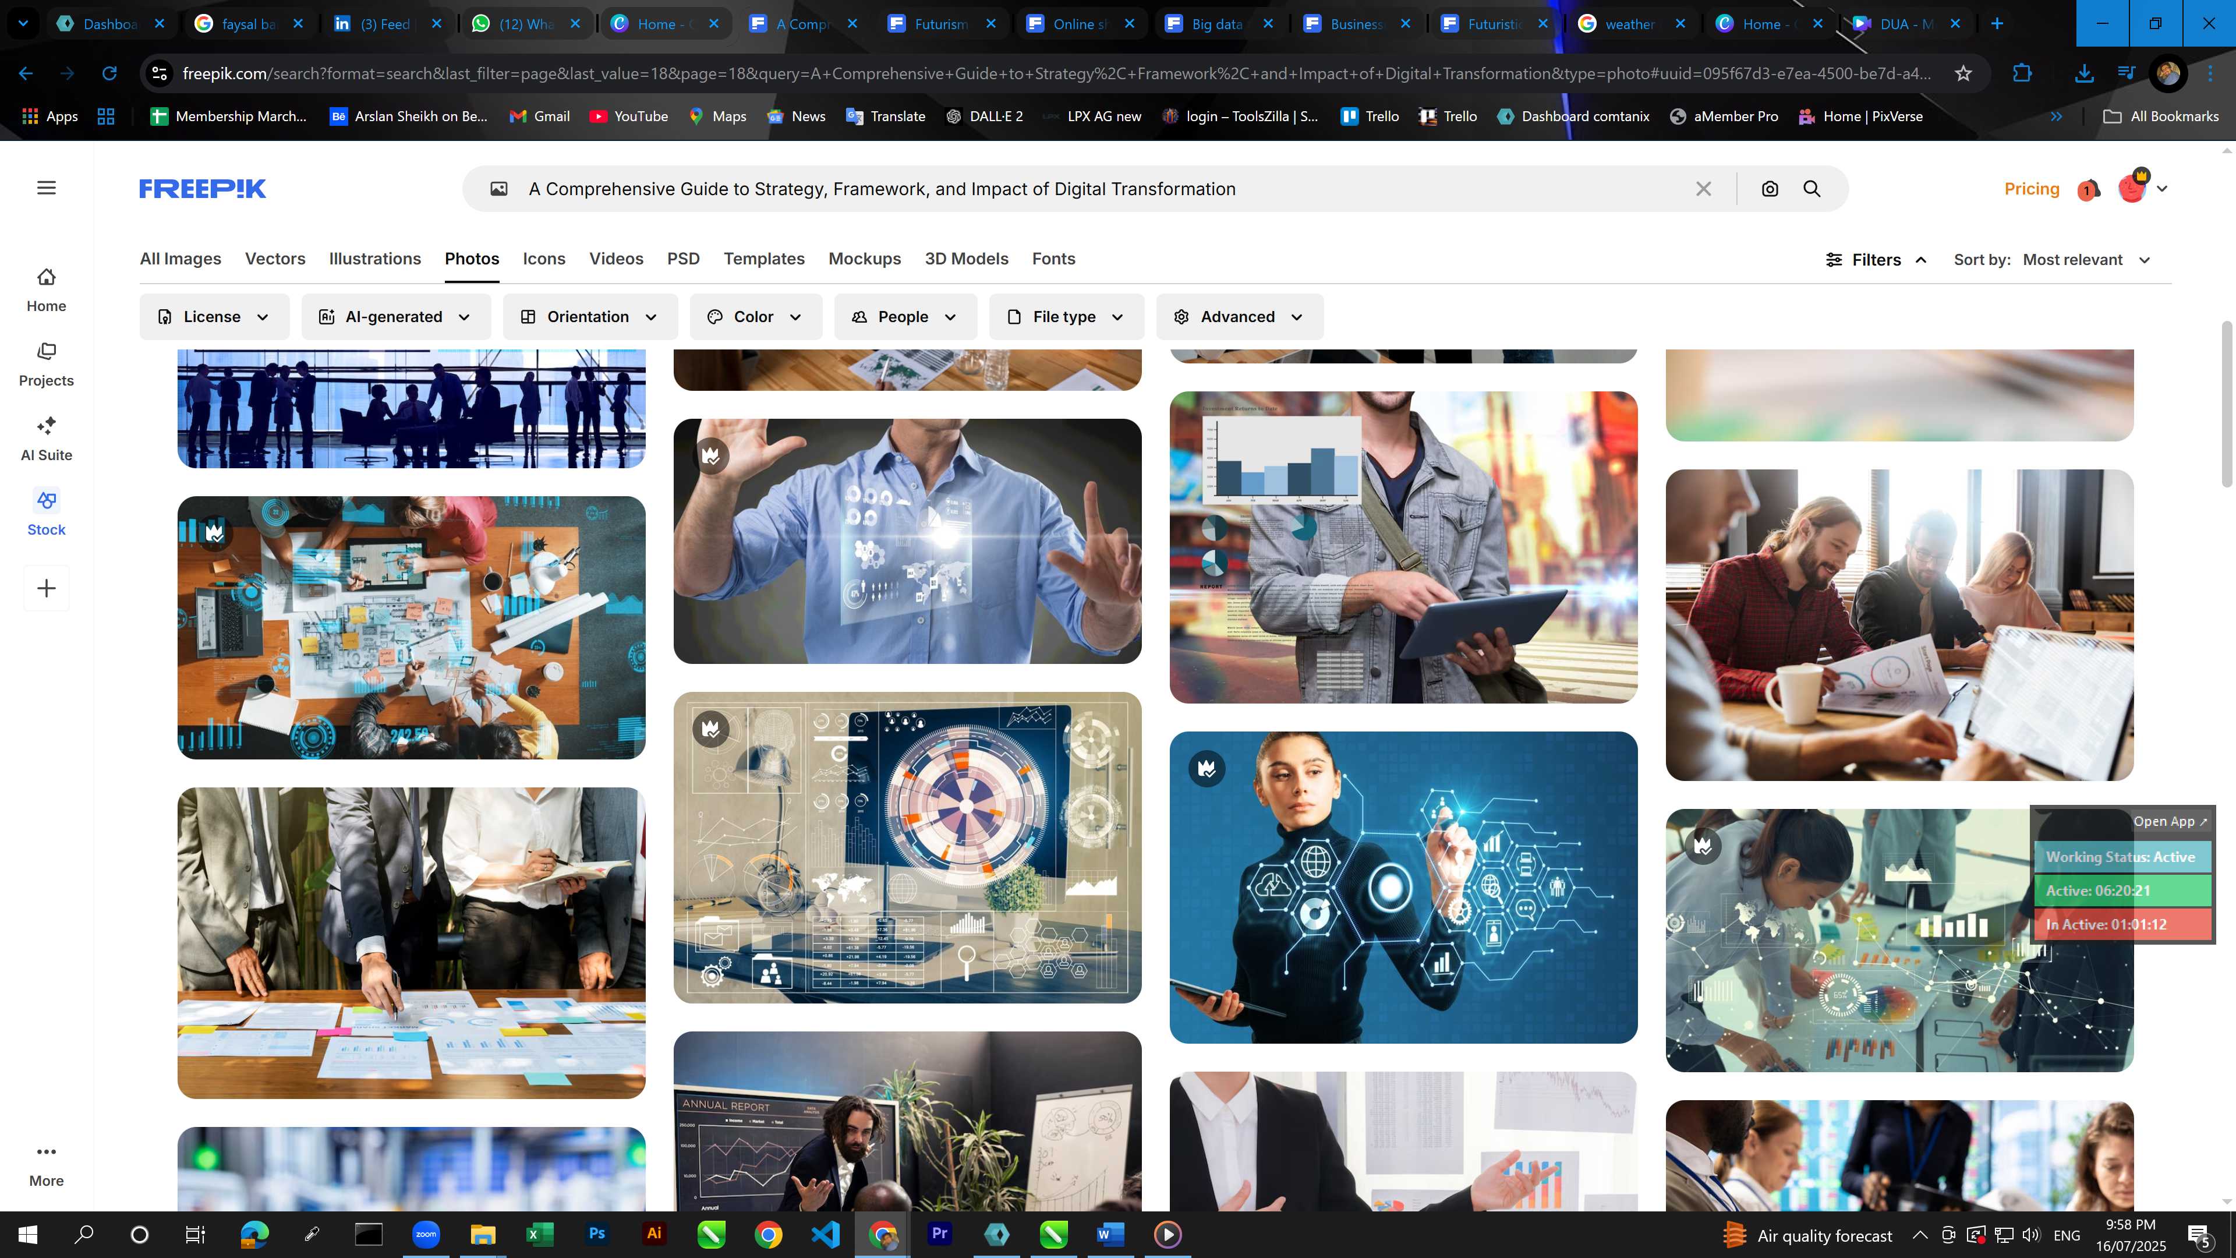Collapse the Filters panel
This screenshot has width=2236, height=1258.
pos(1877,260)
